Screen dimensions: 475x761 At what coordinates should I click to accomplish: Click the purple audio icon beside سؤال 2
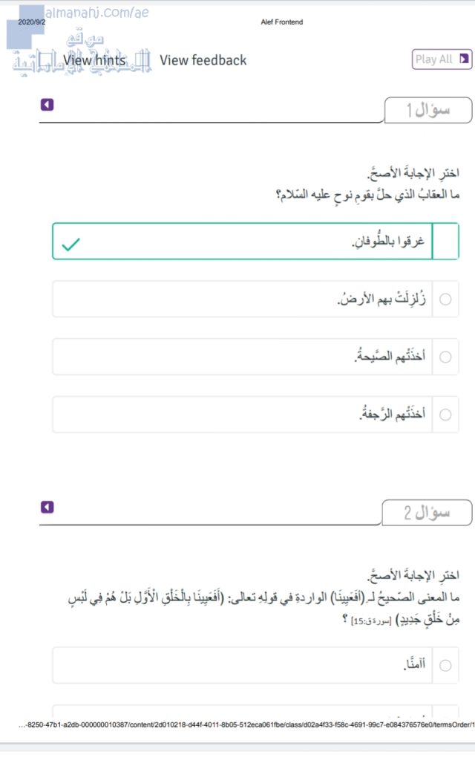[x=47, y=506]
